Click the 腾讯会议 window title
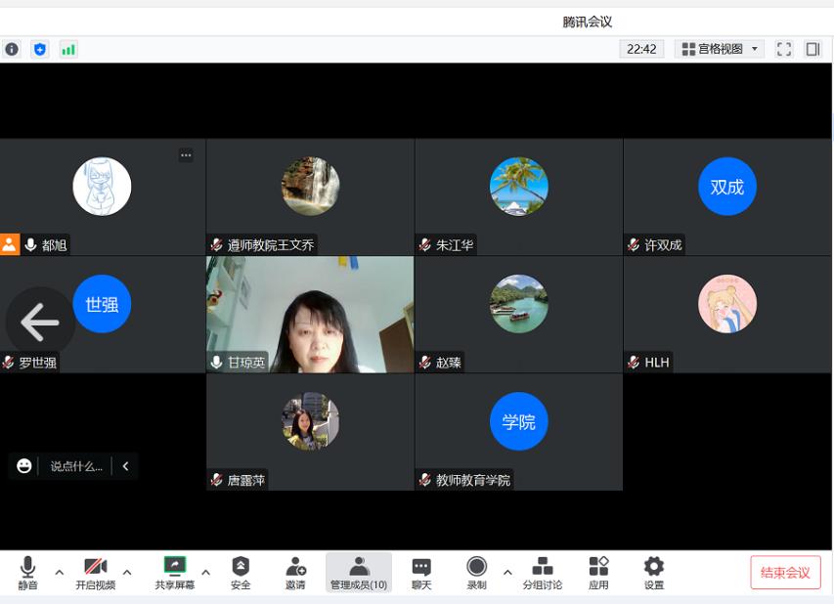 (588, 22)
